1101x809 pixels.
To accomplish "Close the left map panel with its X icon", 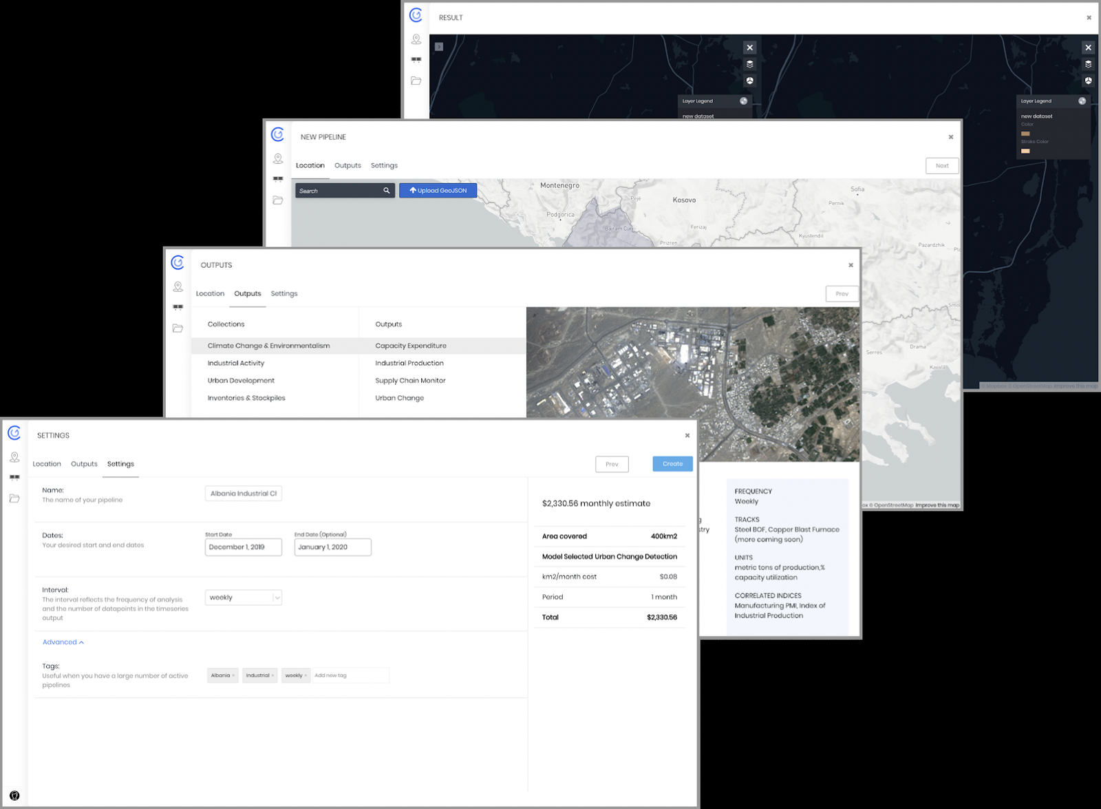I will pos(750,48).
